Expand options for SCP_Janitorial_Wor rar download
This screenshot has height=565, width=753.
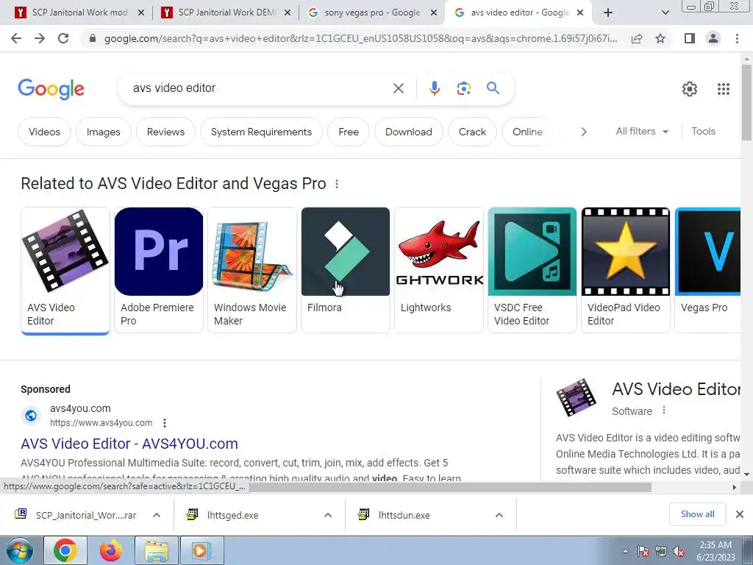[x=157, y=515]
